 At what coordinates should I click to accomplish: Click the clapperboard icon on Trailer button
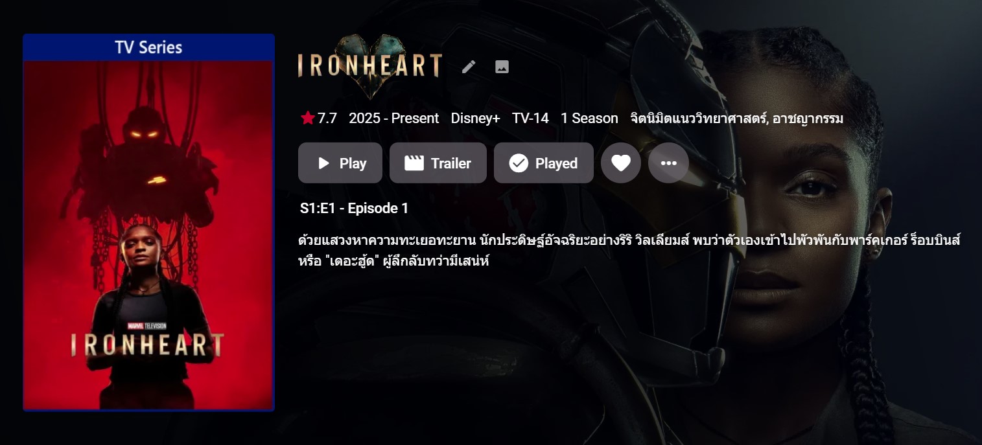click(414, 163)
